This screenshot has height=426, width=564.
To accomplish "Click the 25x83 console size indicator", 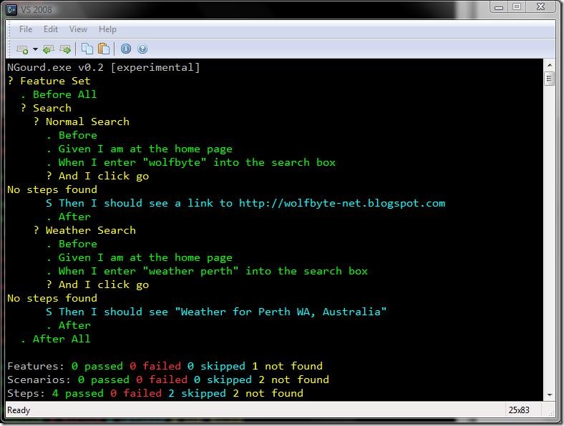I will (x=519, y=410).
